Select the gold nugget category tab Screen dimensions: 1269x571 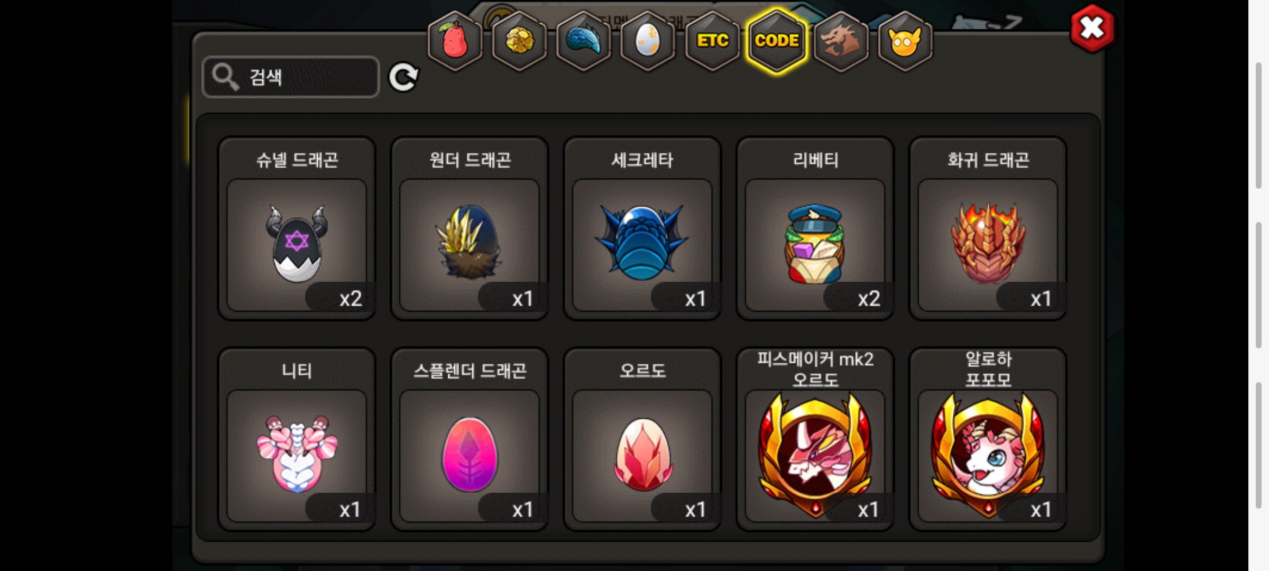(x=519, y=41)
